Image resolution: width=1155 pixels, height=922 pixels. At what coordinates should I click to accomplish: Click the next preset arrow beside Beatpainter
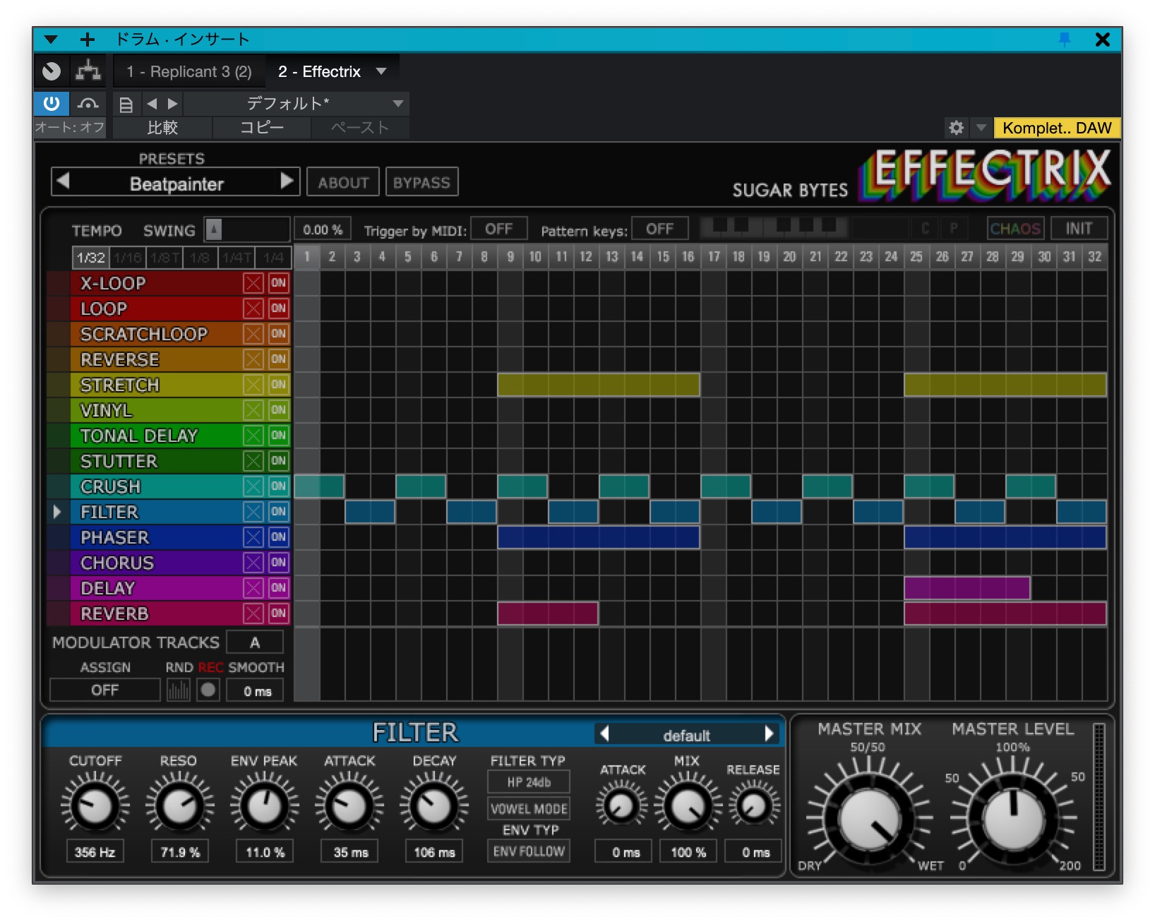click(x=288, y=182)
